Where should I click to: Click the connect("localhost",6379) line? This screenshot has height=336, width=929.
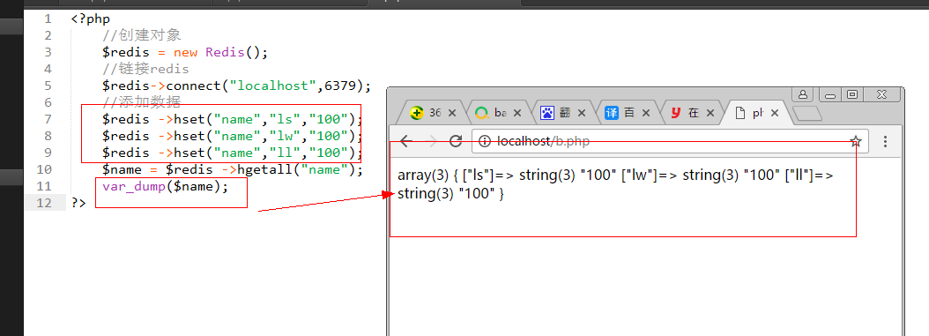pyautogui.click(x=236, y=86)
